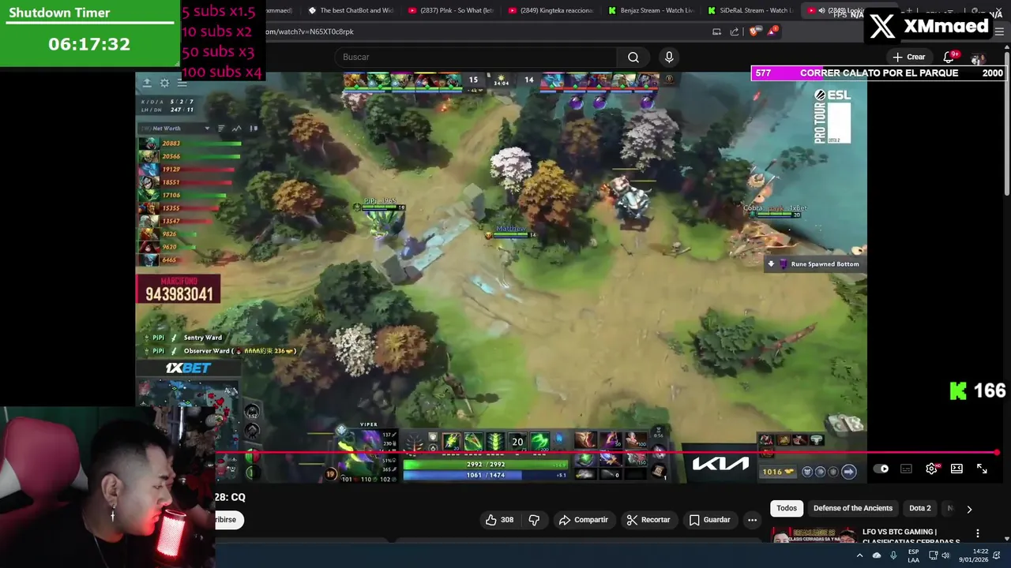Switch to SiDeRaL Stream browser tab

tap(750, 10)
